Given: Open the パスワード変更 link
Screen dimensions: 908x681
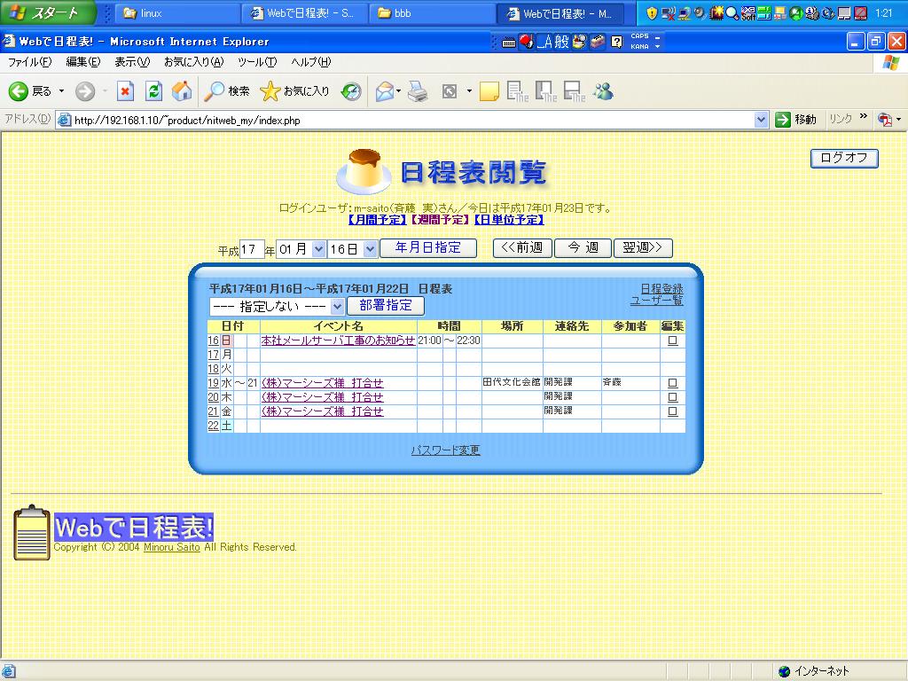Looking at the screenshot, I should pos(445,450).
